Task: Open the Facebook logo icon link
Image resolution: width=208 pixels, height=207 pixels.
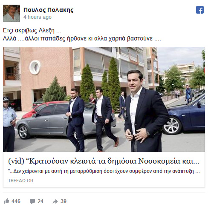Action: point(200,10)
